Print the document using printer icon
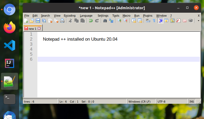Screen dimensions: 204x119 pos(62,21)
